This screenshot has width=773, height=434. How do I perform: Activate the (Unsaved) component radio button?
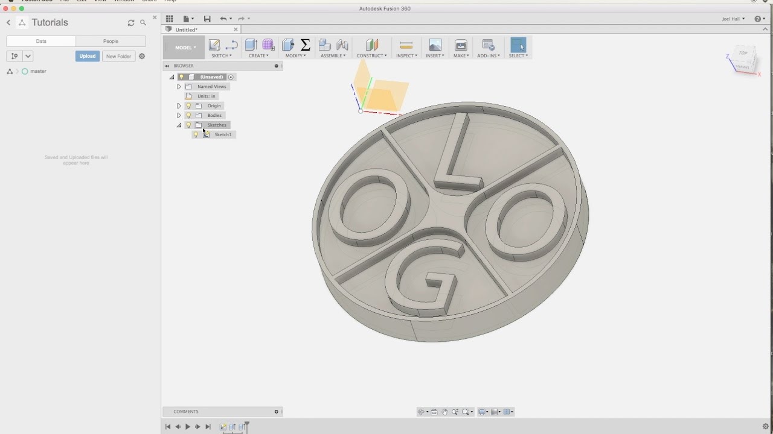(x=231, y=77)
